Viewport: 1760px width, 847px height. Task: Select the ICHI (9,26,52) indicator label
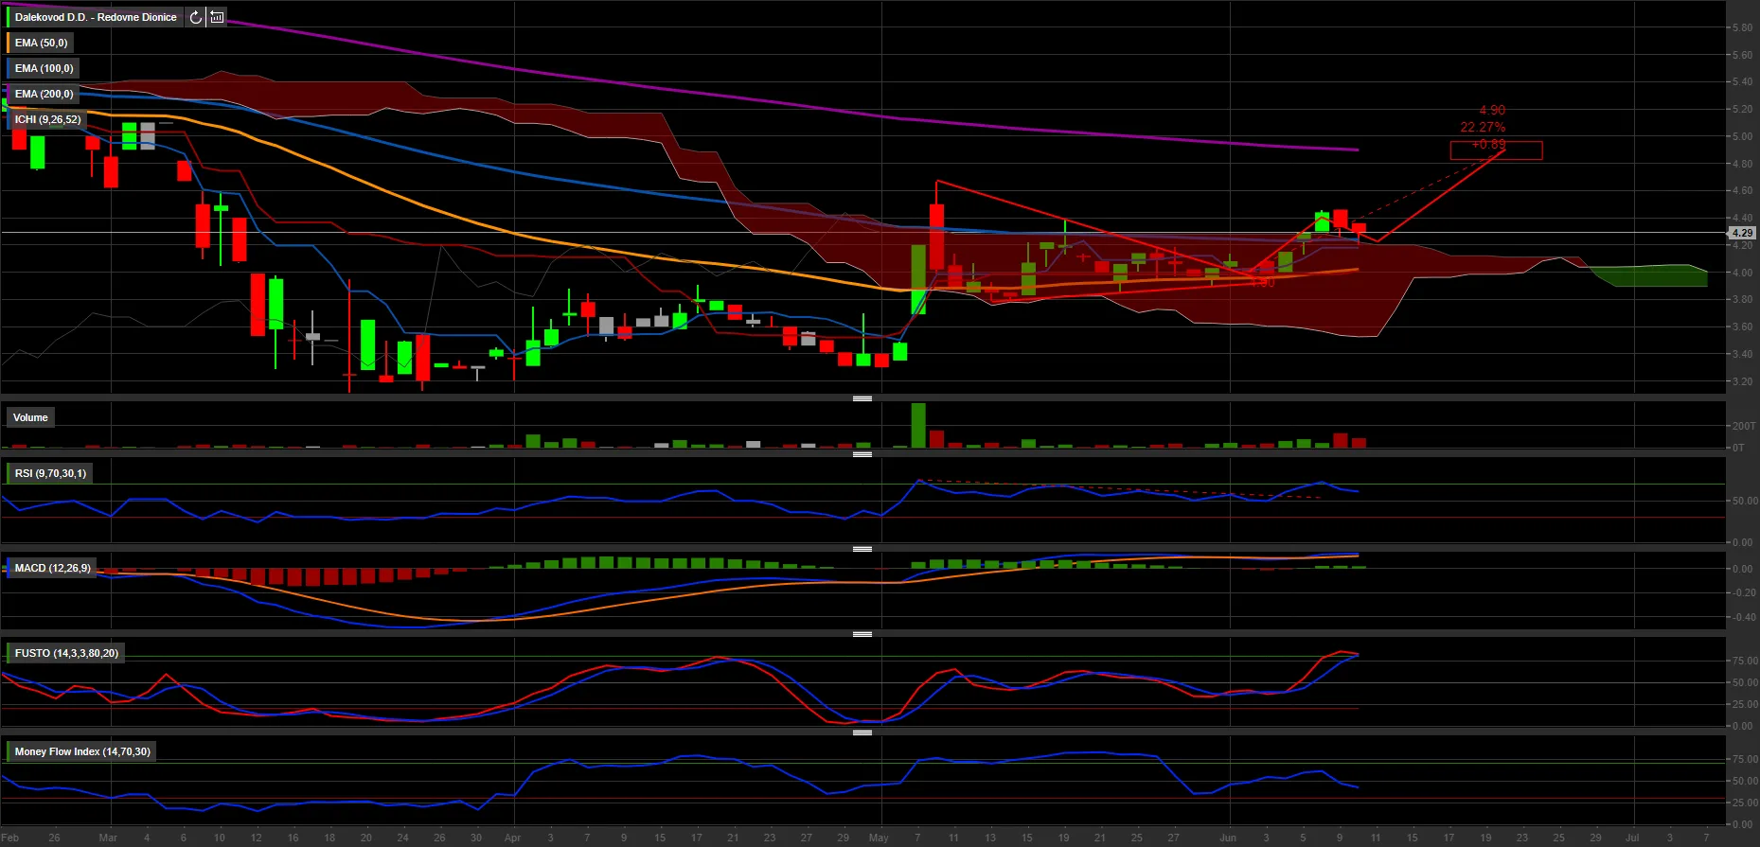[x=47, y=119]
